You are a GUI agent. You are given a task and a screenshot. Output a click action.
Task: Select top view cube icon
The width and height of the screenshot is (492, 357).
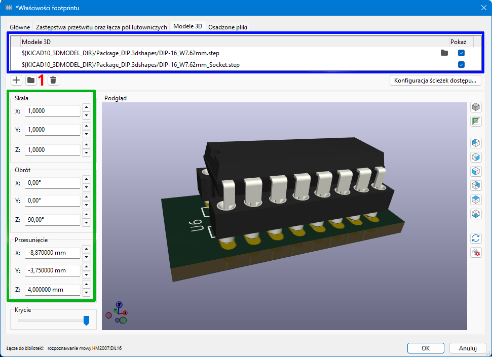pos(476,200)
